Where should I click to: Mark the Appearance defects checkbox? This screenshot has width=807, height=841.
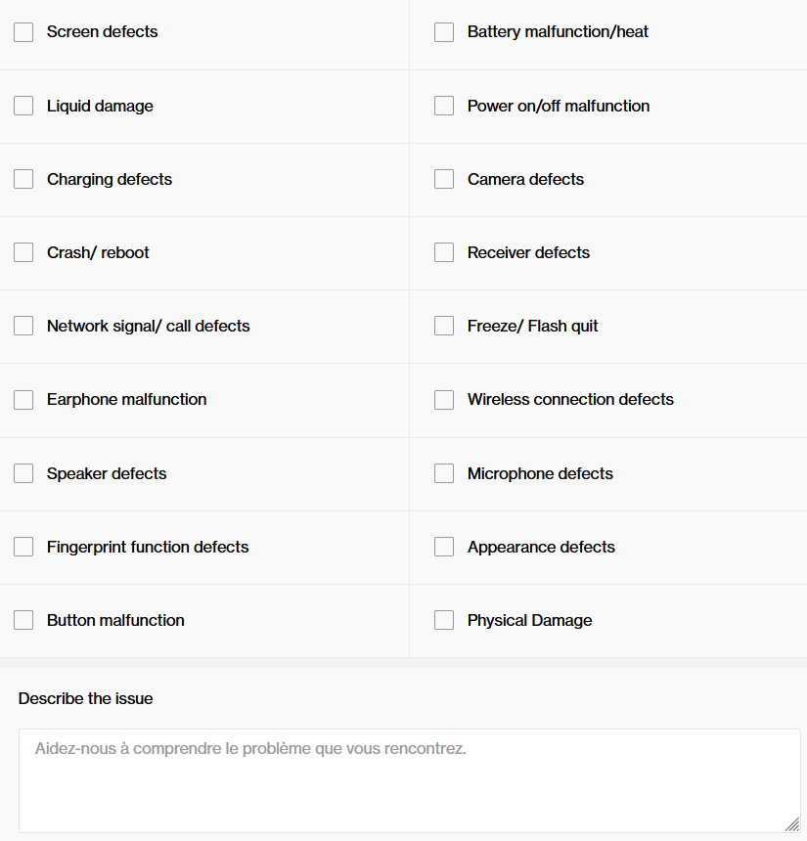[x=444, y=547]
